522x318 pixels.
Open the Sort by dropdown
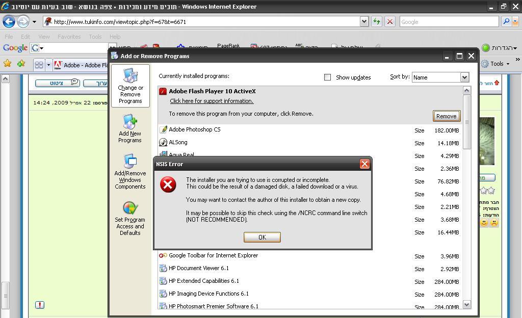pos(464,77)
